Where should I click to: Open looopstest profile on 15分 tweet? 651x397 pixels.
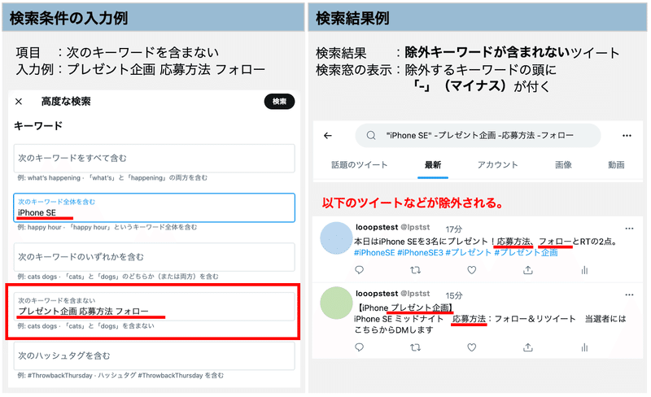(377, 294)
